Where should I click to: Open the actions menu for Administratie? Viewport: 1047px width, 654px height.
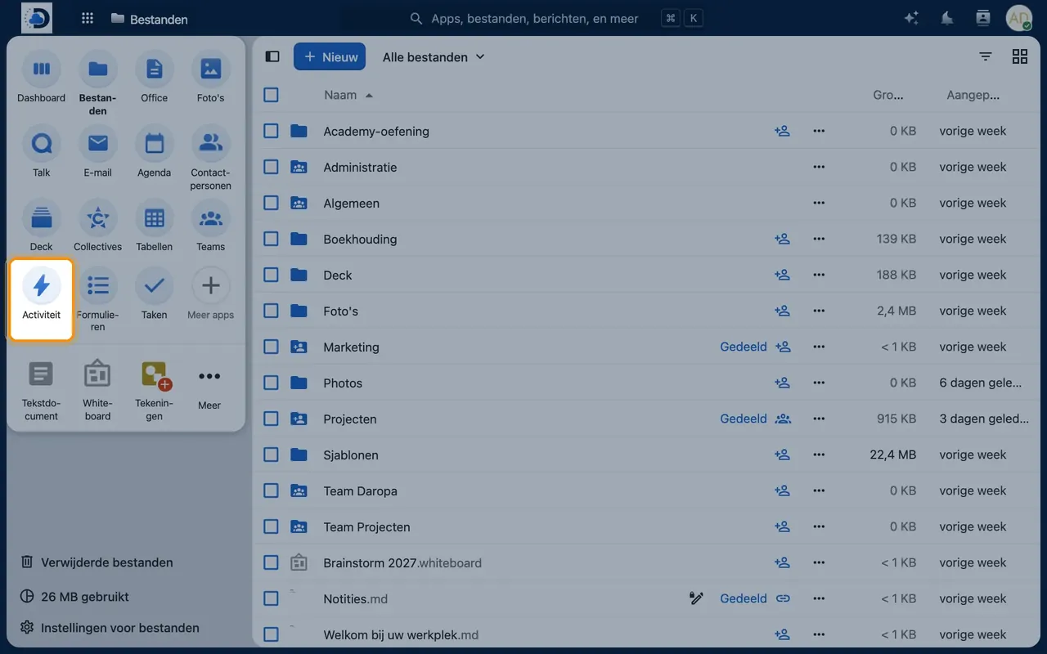[819, 167]
